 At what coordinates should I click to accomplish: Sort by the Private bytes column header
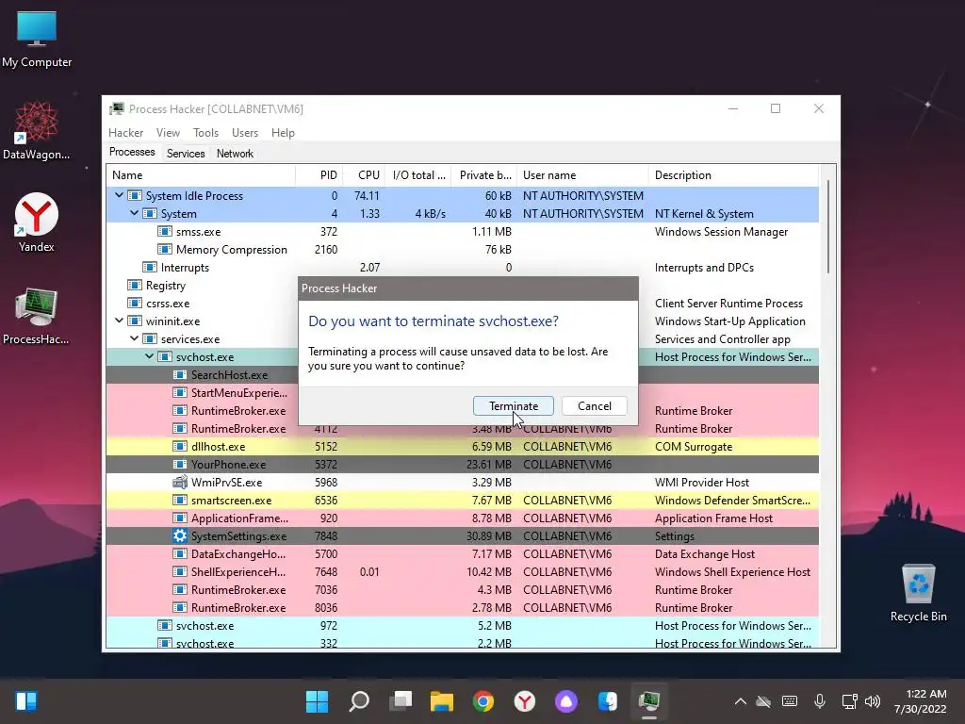[483, 174]
